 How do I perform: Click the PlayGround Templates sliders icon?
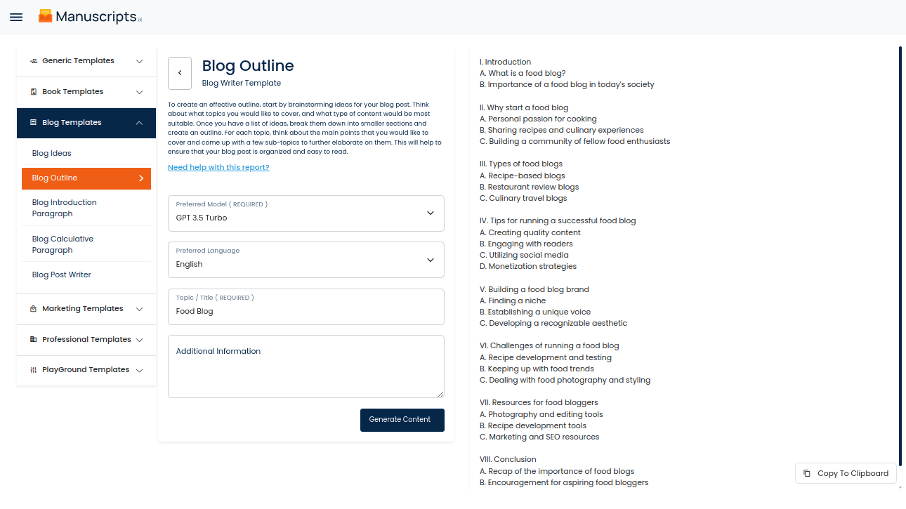pos(34,370)
